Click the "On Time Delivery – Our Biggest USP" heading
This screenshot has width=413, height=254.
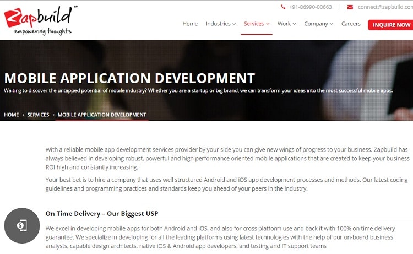pyautogui.click(x=102, y=214)
